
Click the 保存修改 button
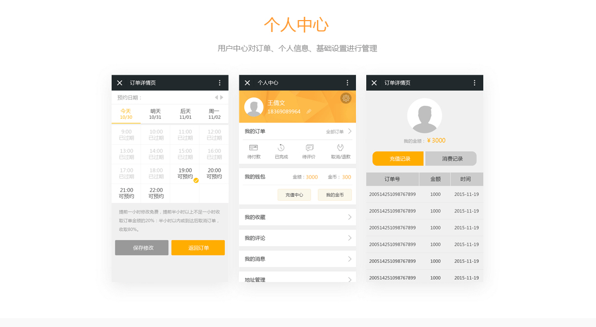pyautogui.click(x=141, y=248)
